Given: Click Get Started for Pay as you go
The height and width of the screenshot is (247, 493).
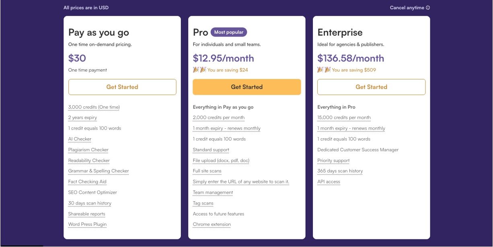Looking at the screenshot, I should [122, 87].
